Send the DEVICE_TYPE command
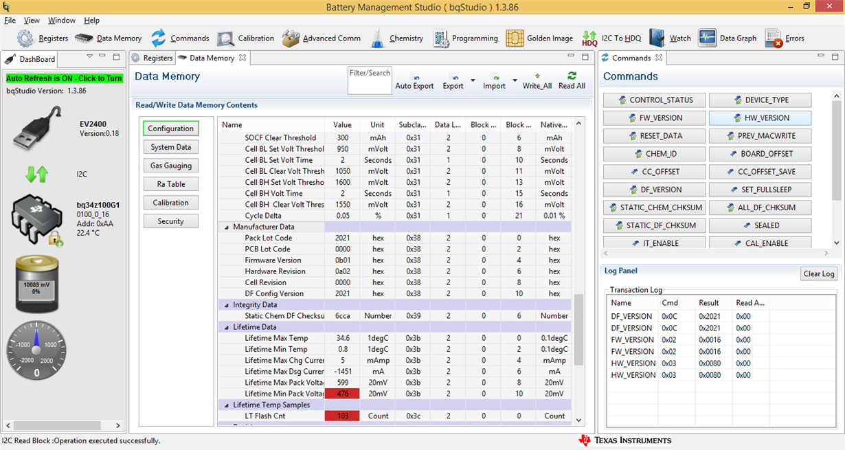The width and height of the screenshot is (845, 450). click(760, 100)
